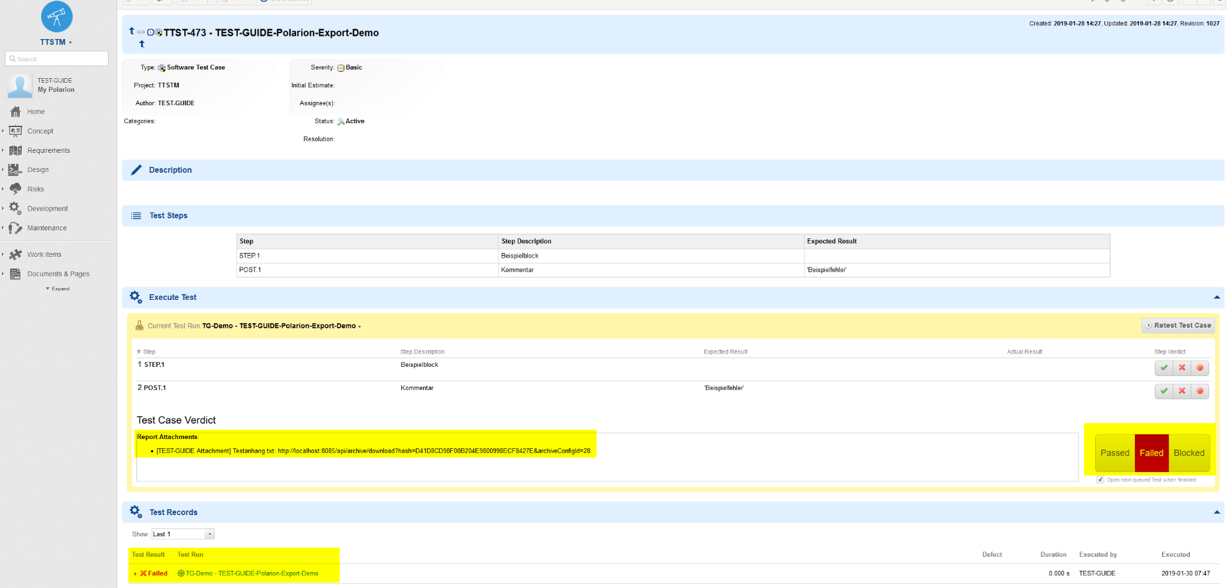This screenshot has width=1227, height=588.
Task: Open the TTSTM project dropdown
Action: pos(56,42)
